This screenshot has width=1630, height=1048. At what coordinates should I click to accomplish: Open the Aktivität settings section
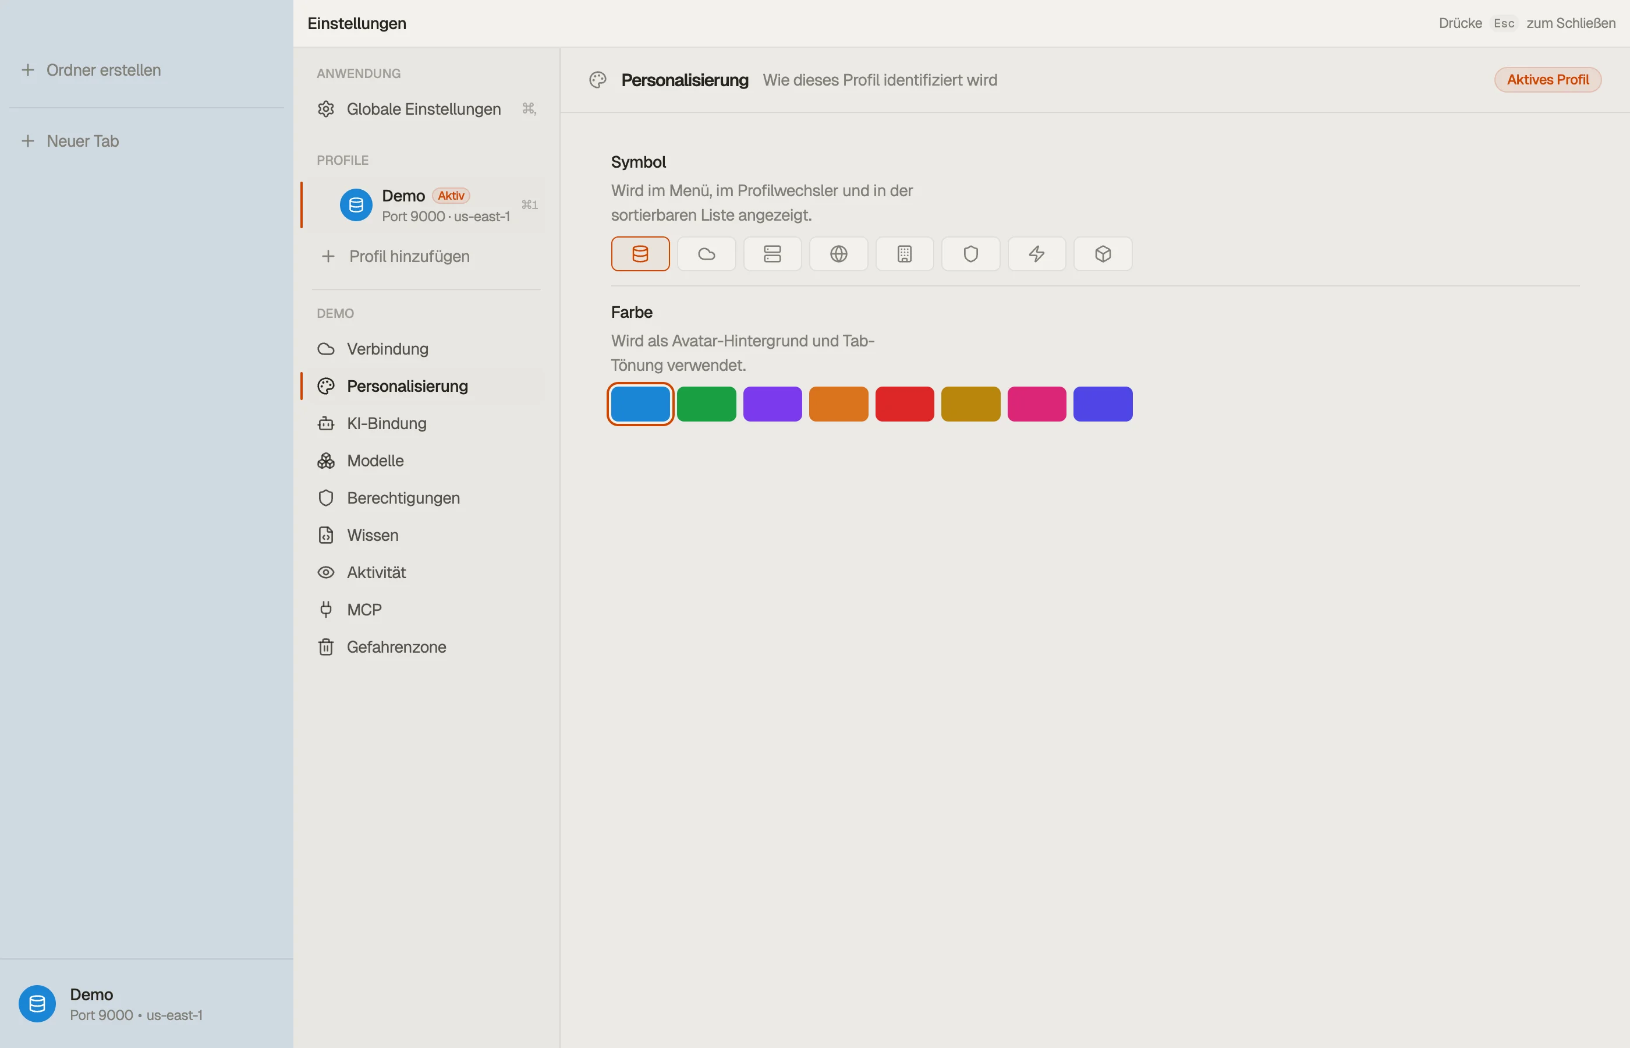426,572
